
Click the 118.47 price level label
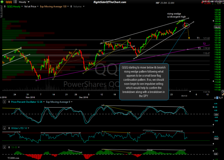[x=206, y=53]
